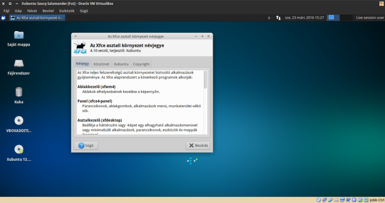
Task: Open the Súgó menu in VirtualBox menubar
Action: click(84, 11)
